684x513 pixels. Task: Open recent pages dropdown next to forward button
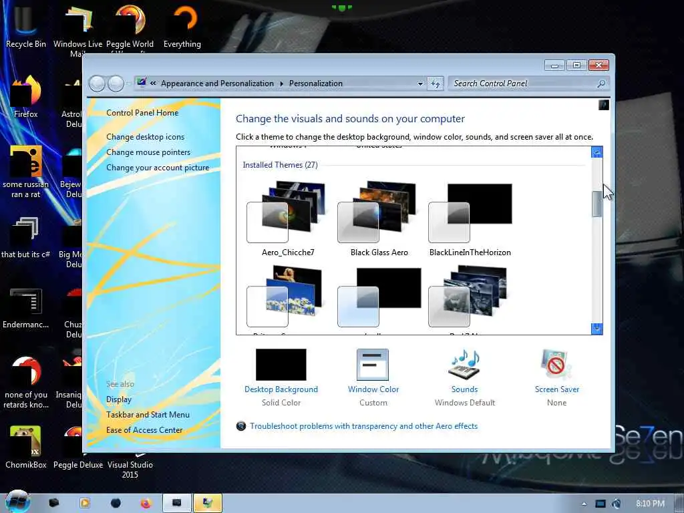(x=129, y=83)
